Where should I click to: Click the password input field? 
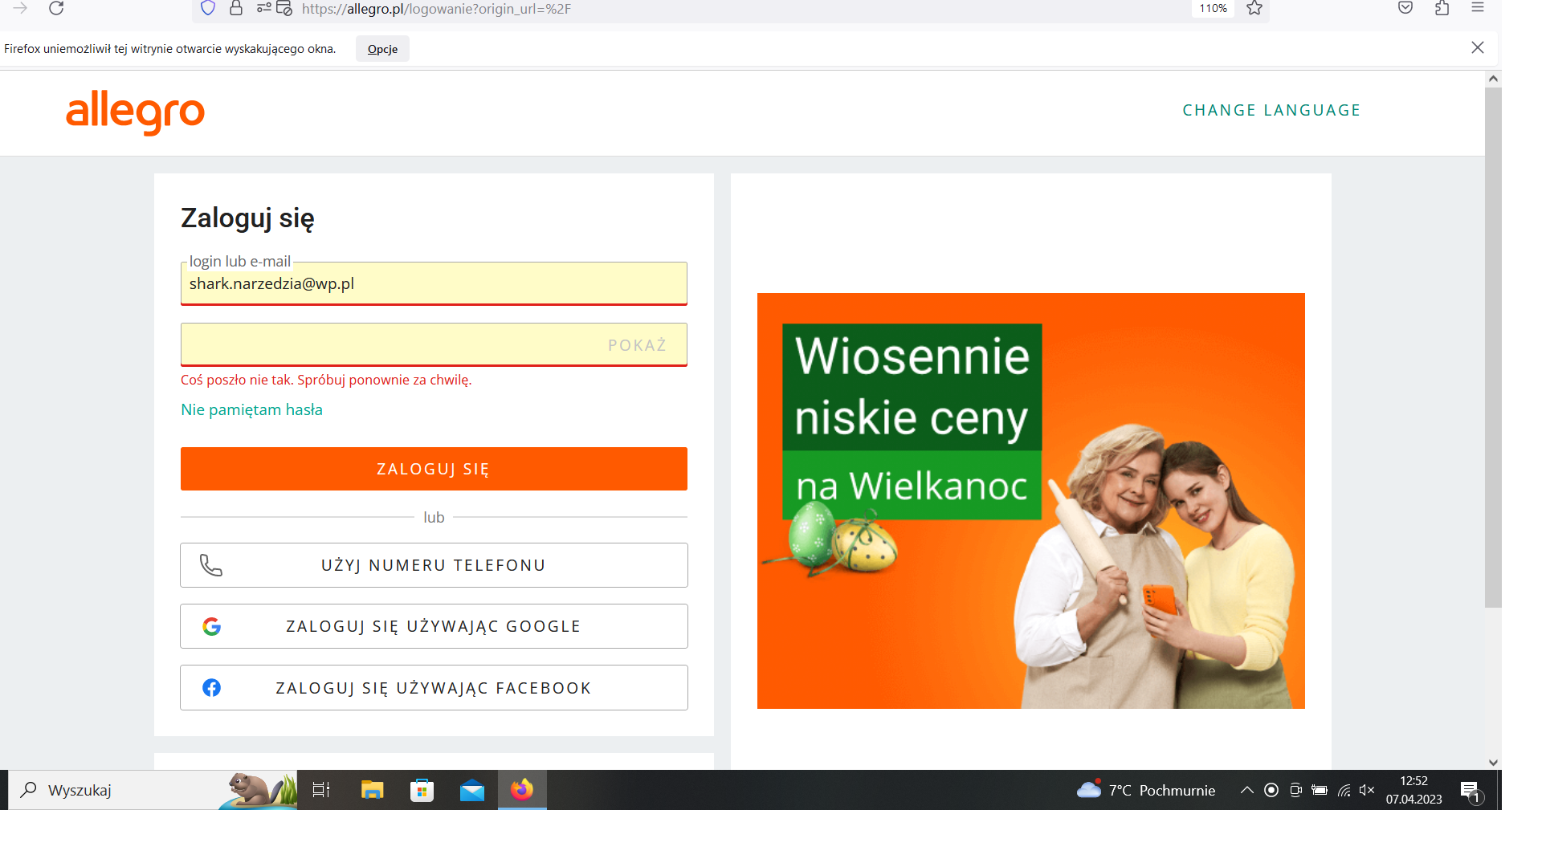[x=434, y=344]
